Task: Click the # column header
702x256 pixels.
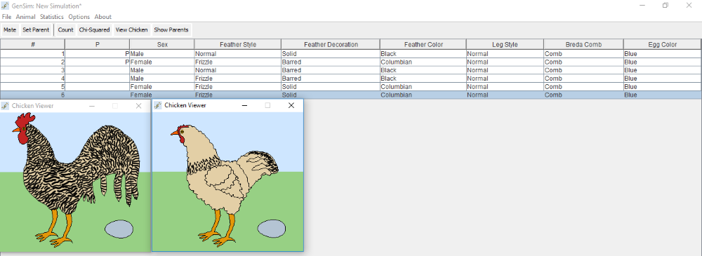Action: 33,44
